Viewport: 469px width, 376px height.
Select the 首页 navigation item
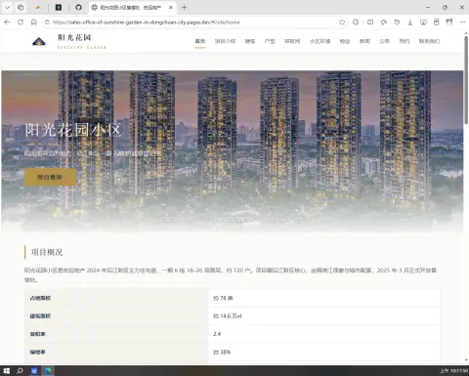[200, 41]
